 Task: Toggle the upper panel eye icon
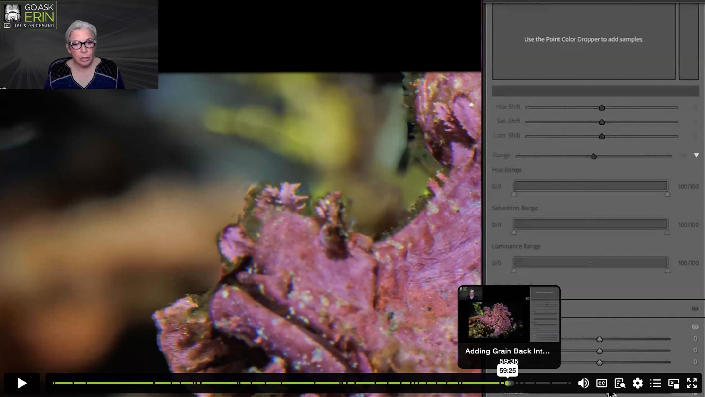click(x=695, y=308)
